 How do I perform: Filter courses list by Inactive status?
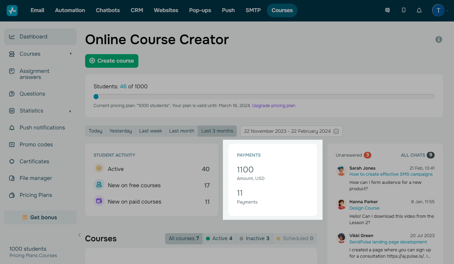[x=254, y=239]
